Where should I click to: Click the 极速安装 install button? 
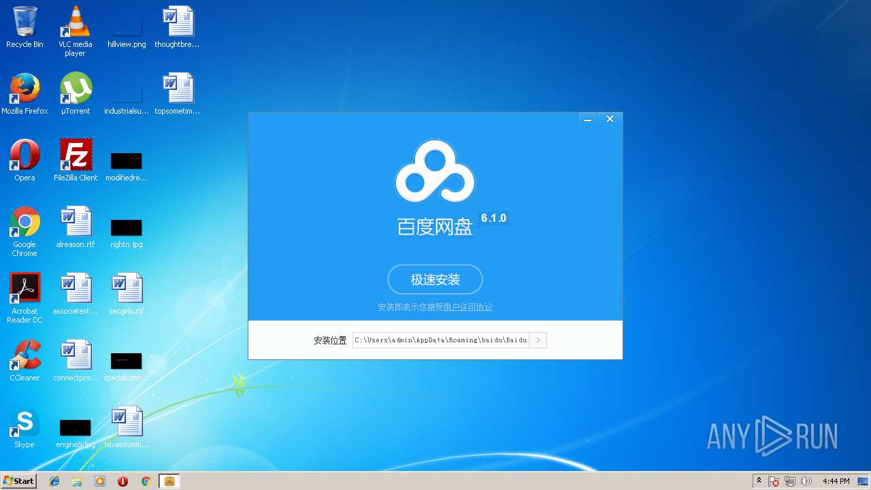[435, 280]
